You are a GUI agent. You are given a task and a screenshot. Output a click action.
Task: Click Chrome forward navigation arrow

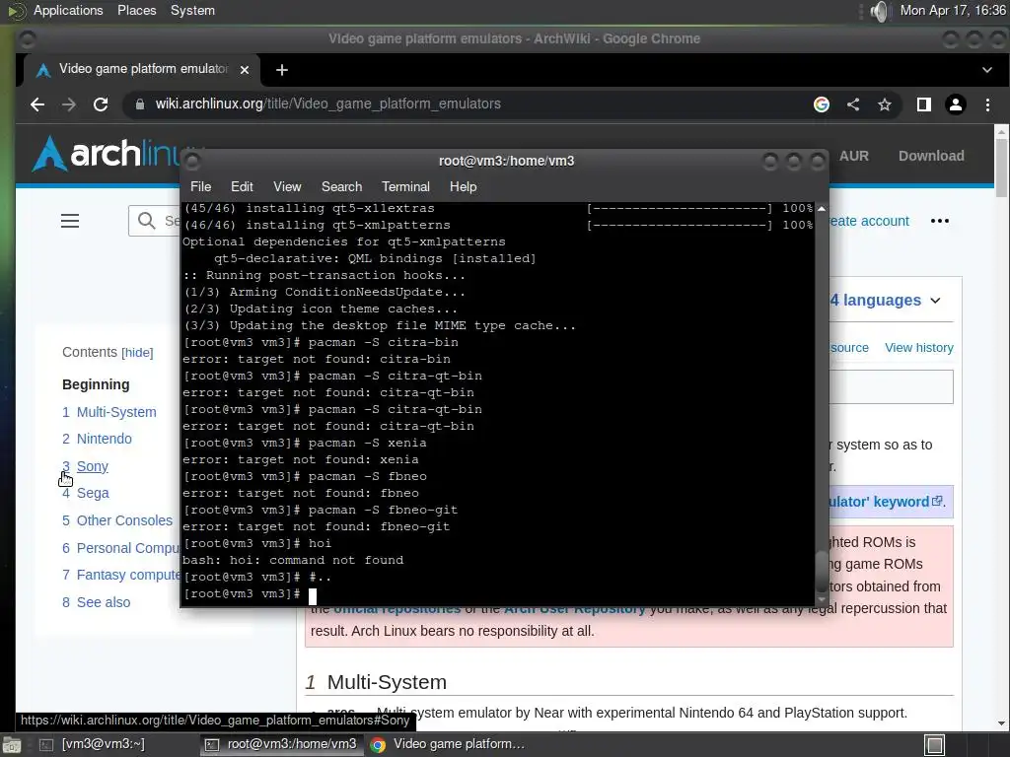(69, 104)
